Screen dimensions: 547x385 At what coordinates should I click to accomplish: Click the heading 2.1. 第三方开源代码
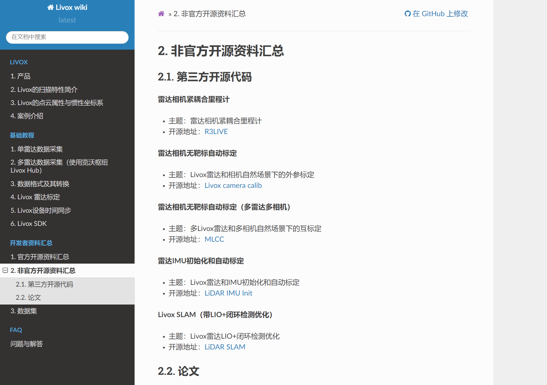(x=205, y=77)
